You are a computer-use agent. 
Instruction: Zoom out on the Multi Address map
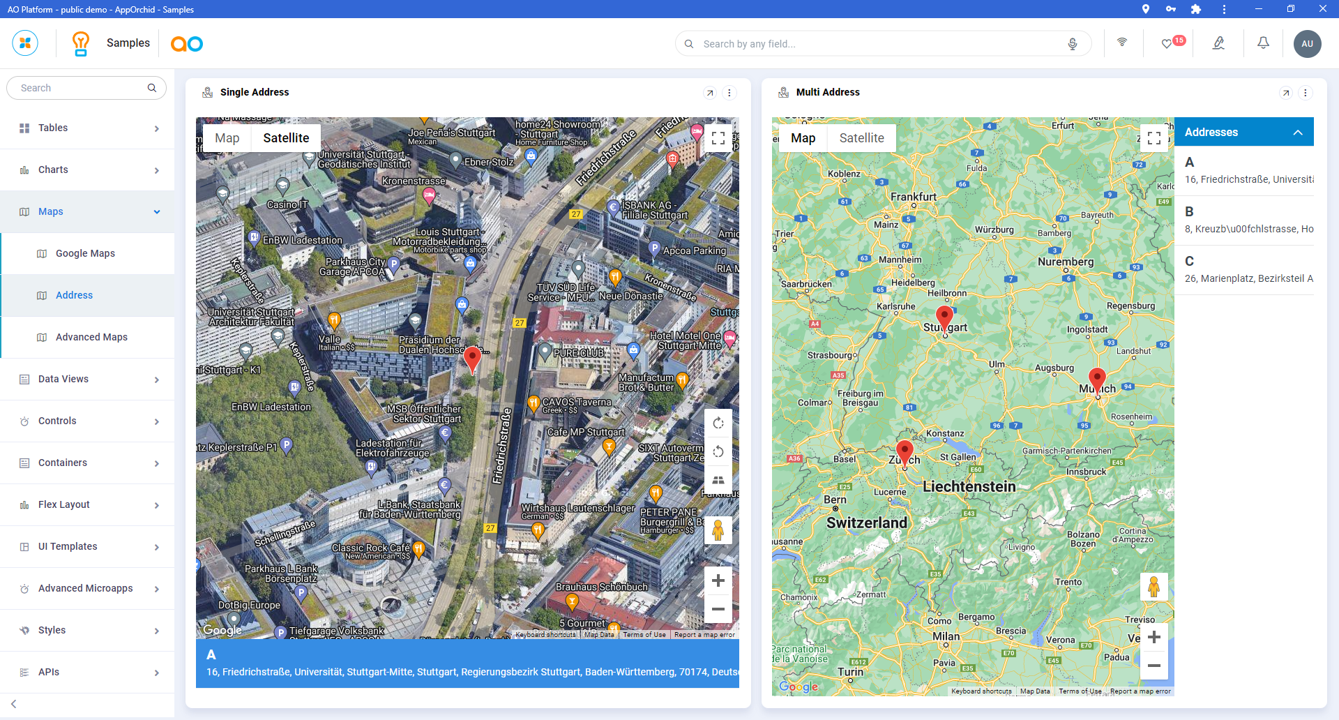point(1154,666)
